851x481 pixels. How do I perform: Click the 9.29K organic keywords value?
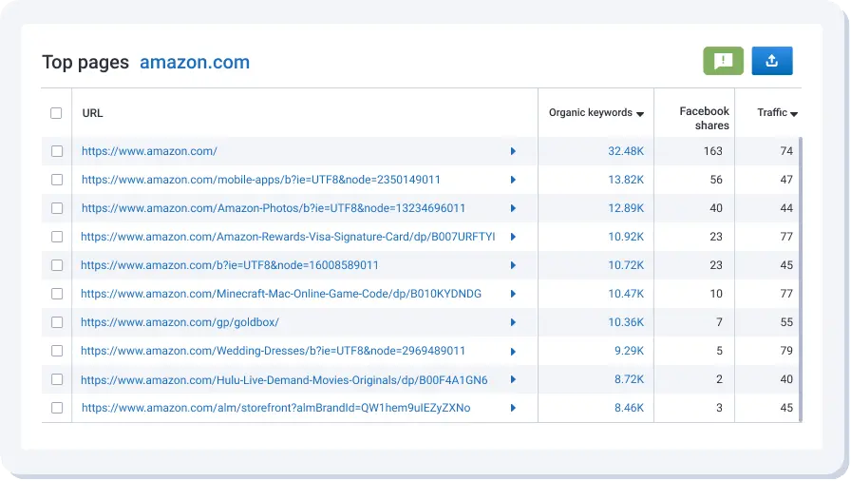click(x=629, y=351)
